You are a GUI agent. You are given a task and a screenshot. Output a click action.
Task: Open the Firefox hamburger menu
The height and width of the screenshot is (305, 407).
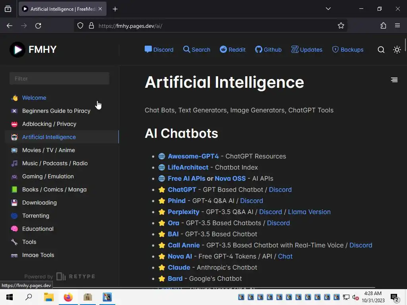[x=397, y=26]
